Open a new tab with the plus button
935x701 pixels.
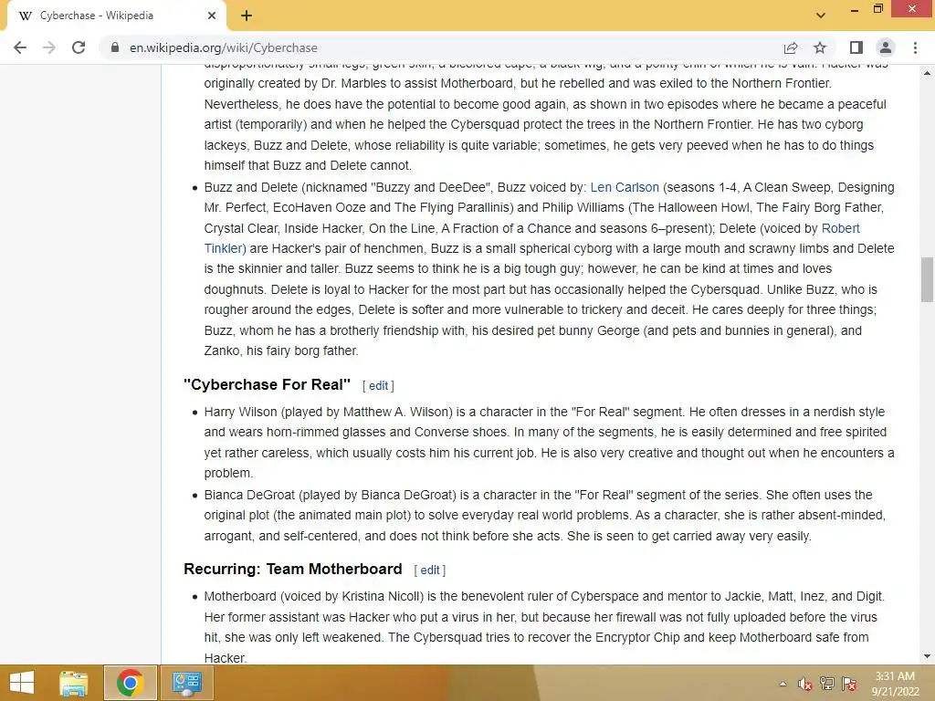tap(247, 16)
